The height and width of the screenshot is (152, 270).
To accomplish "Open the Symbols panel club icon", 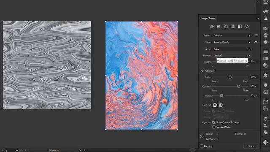I will pyautogui.click(x=265, y=42).
